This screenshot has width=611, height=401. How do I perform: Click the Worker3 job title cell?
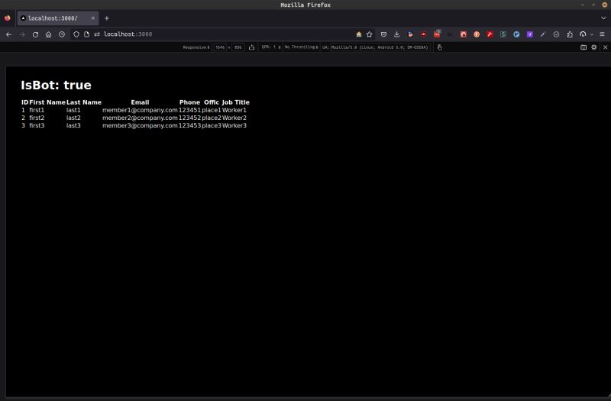pos(234,125)
